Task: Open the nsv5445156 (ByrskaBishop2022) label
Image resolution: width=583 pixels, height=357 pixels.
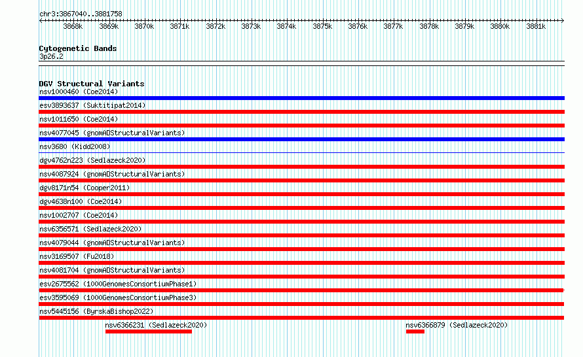Action: (x=96, y=311)
